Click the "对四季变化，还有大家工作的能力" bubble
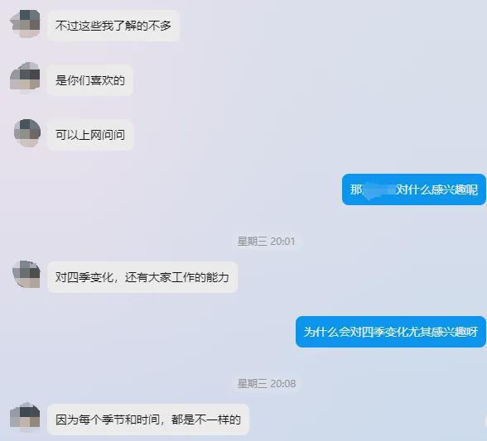The height and width of the screenshot is (441, 487). pos(142,277)
